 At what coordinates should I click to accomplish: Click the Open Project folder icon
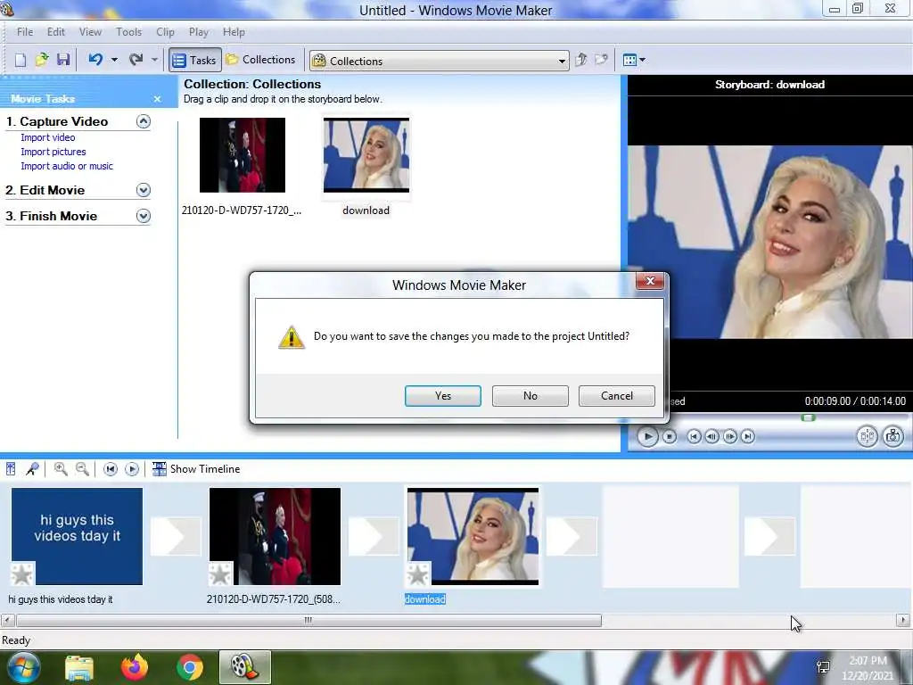click(42, 60)
